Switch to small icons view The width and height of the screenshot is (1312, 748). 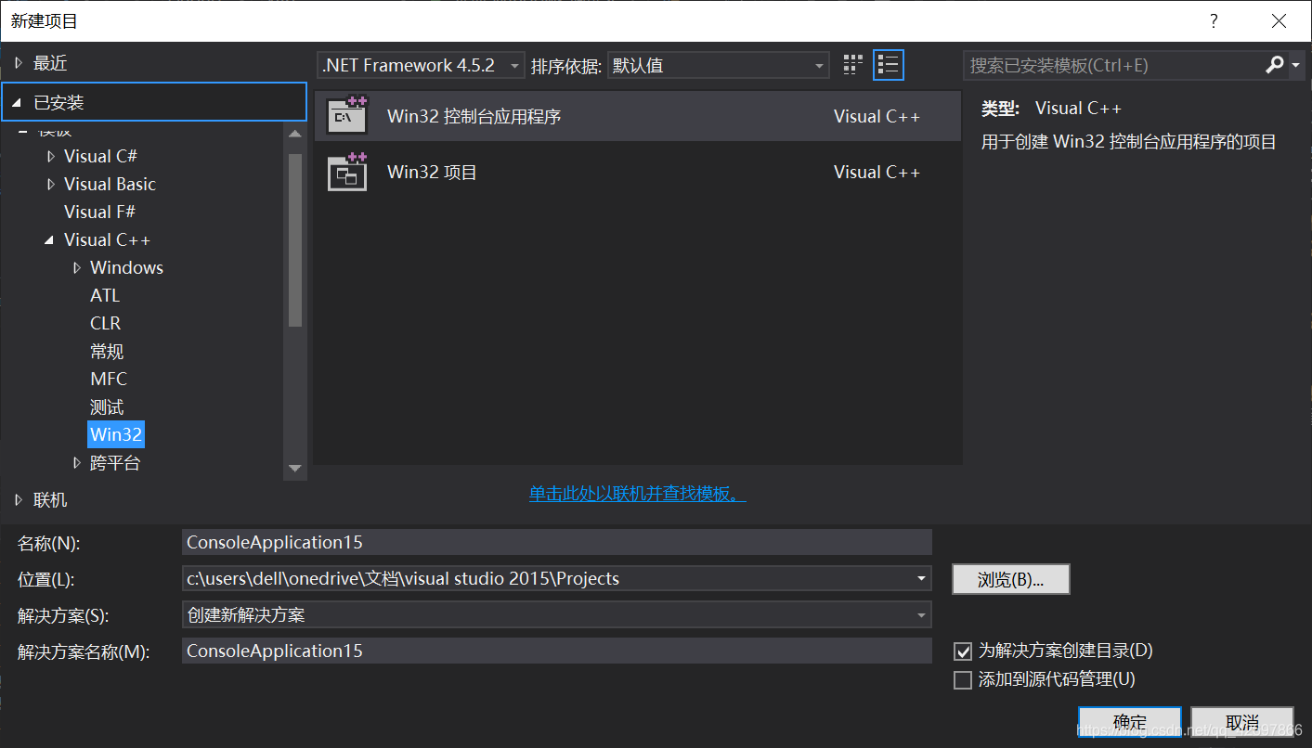(x=852, y=65)
